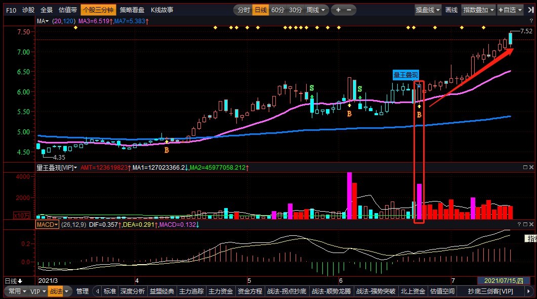Select the 主力资金 indicator tab

pyautogui.click(x=221, y=291)
